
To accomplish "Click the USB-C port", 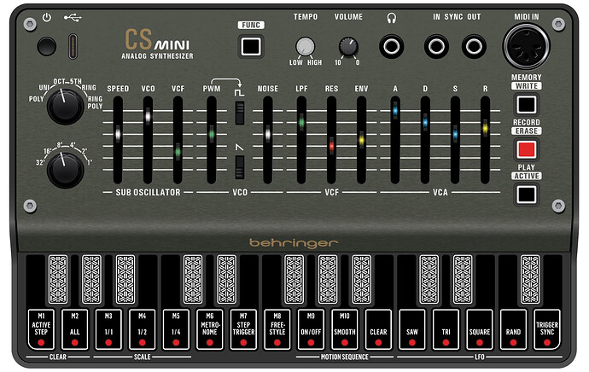I will point(73,46).
